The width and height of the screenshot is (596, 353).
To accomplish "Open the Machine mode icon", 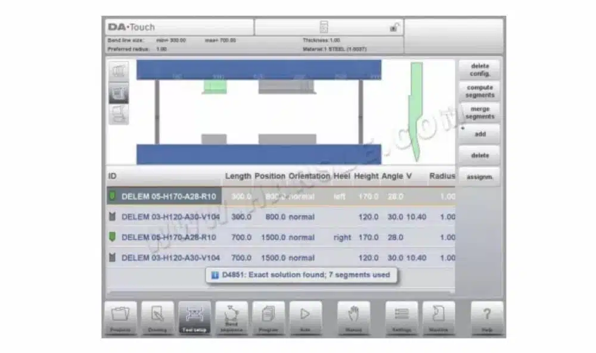I will 439,318.
